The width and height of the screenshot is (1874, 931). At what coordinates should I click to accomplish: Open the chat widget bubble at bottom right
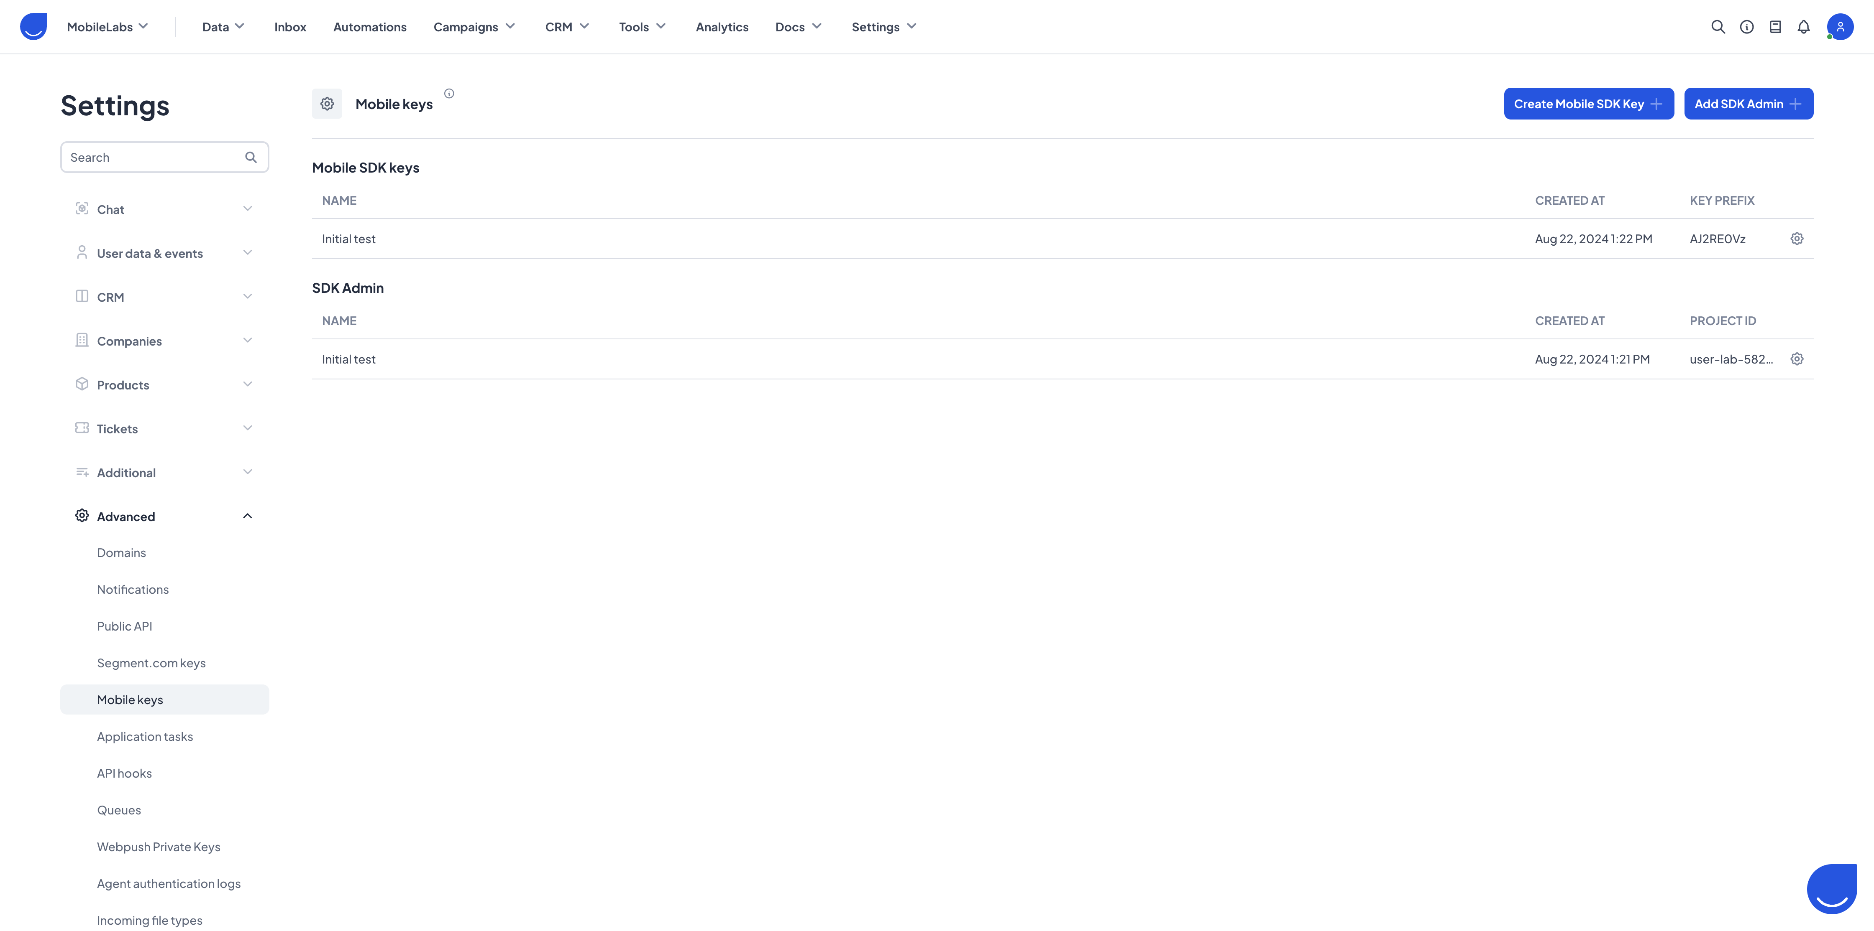click(1831, 889)
